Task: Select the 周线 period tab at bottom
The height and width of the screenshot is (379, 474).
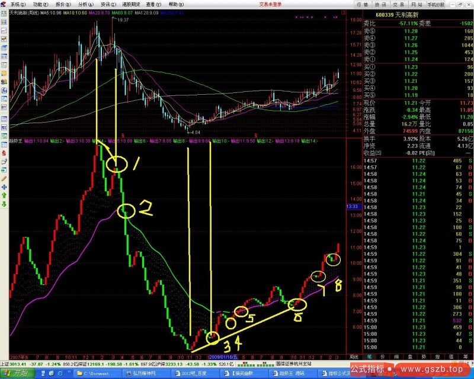Action: (x=354, y=356)
